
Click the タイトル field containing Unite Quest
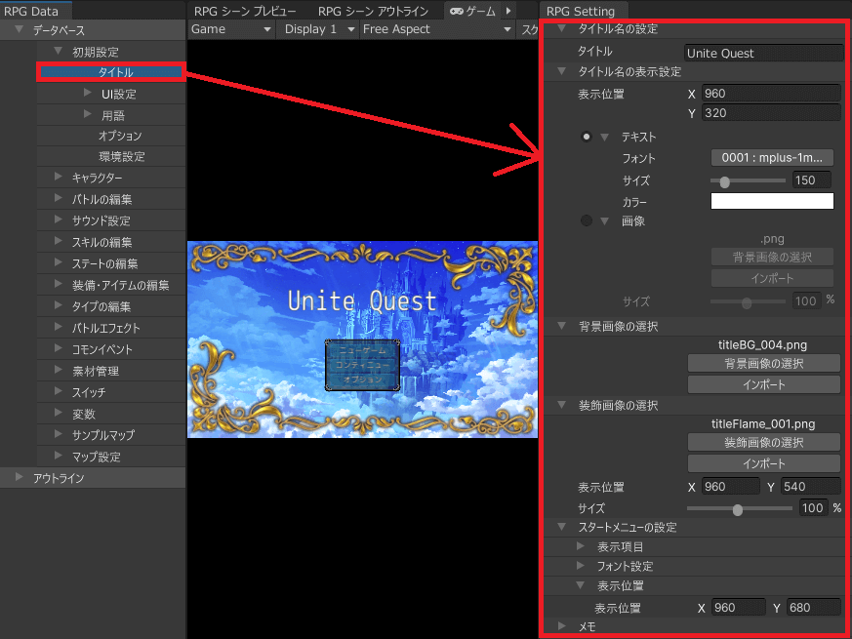pos(763,53)
